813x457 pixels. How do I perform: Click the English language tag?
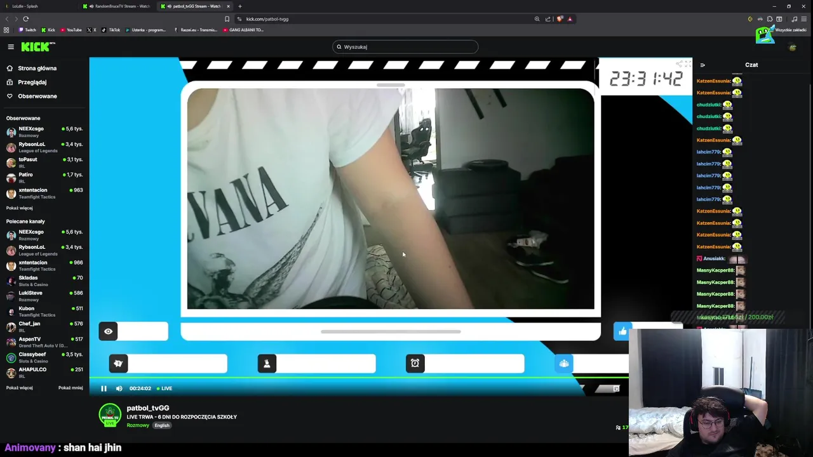(162, 425)
